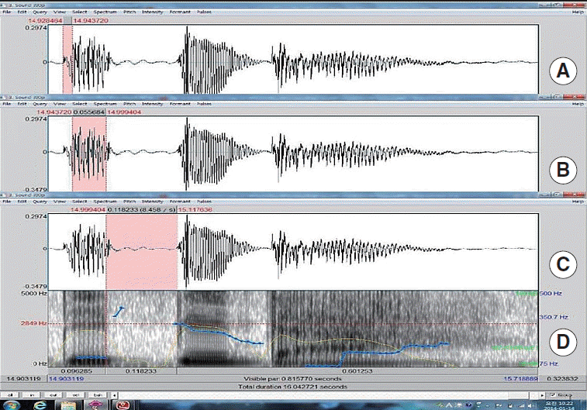Toggle the Group checkbox at bottom right
Screen dimensions: 587x410
pos(553,394)
